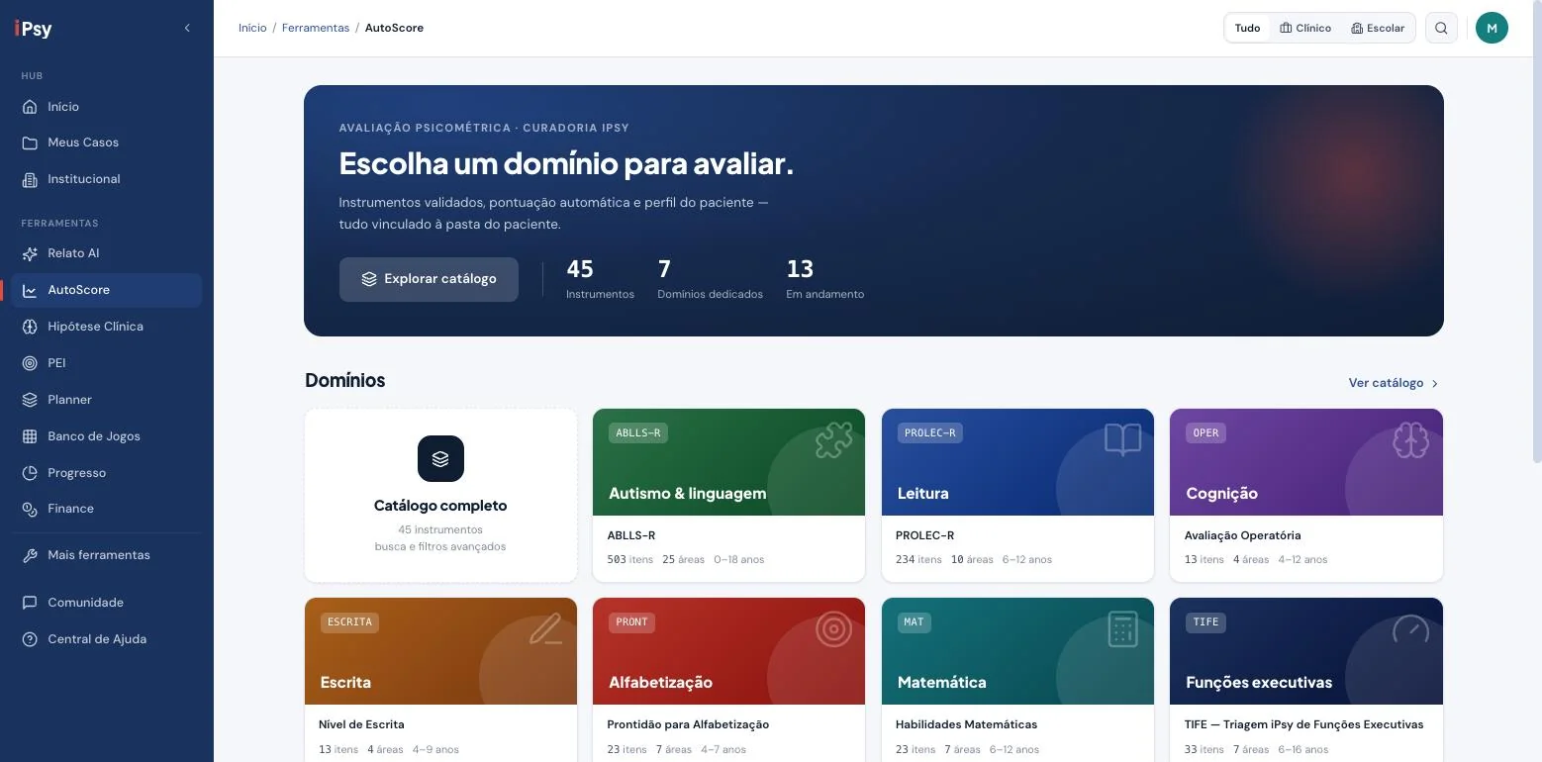Open the Autismo & linguagem domain card
The image size is (1542, 762).
pyautogui.click(x=728, y=496)
